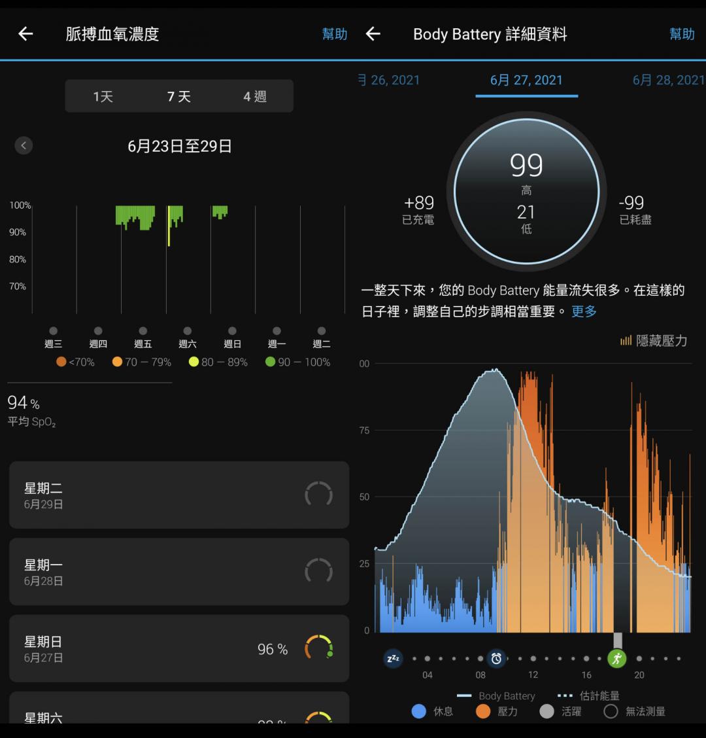Tap the 星期日 SpO2 gauge icon
The image size is (706, 738).
pos(318,648)
